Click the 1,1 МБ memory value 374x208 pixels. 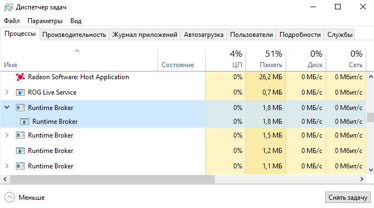click(272, 166)
